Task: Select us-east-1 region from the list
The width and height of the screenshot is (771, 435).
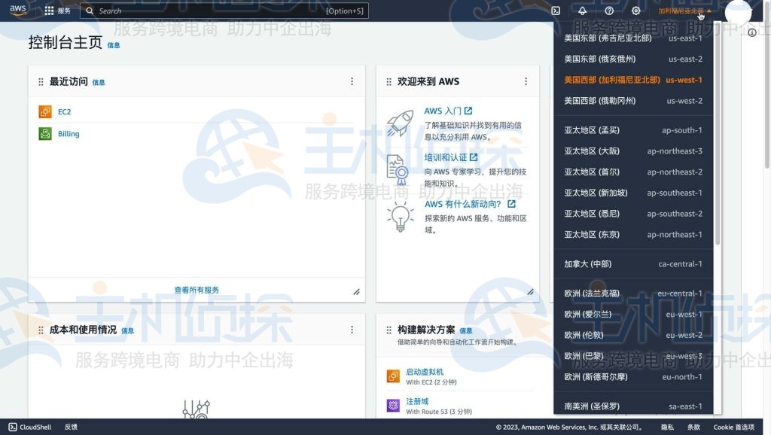Action: (x=632, y=38)
